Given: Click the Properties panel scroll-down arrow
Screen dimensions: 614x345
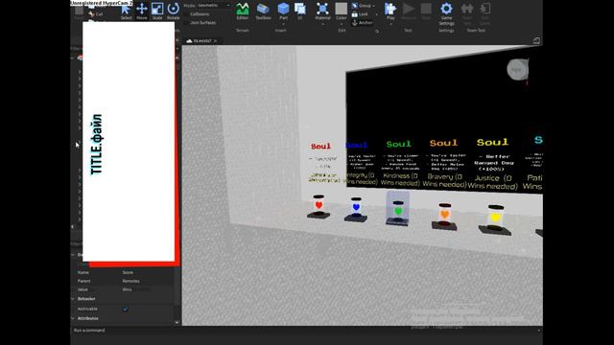Looking at the screenshot, I should 177,322.
